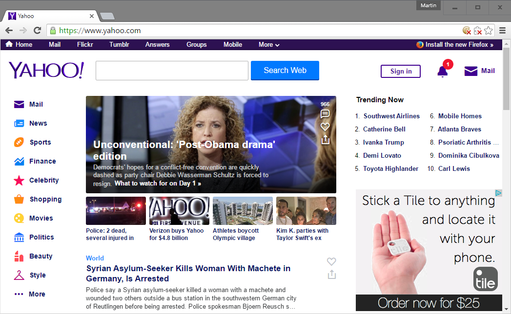
Task: Go back with the browser back arrow
Action: [x=9, y=31]
